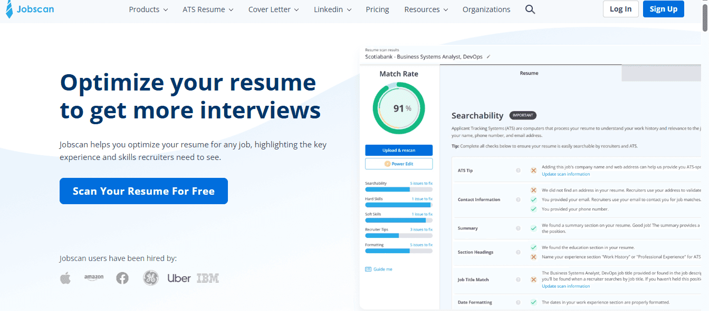Screen dimensions: 709x311
Task: Click the Guide me icon
Action: (x=368, y=269)
